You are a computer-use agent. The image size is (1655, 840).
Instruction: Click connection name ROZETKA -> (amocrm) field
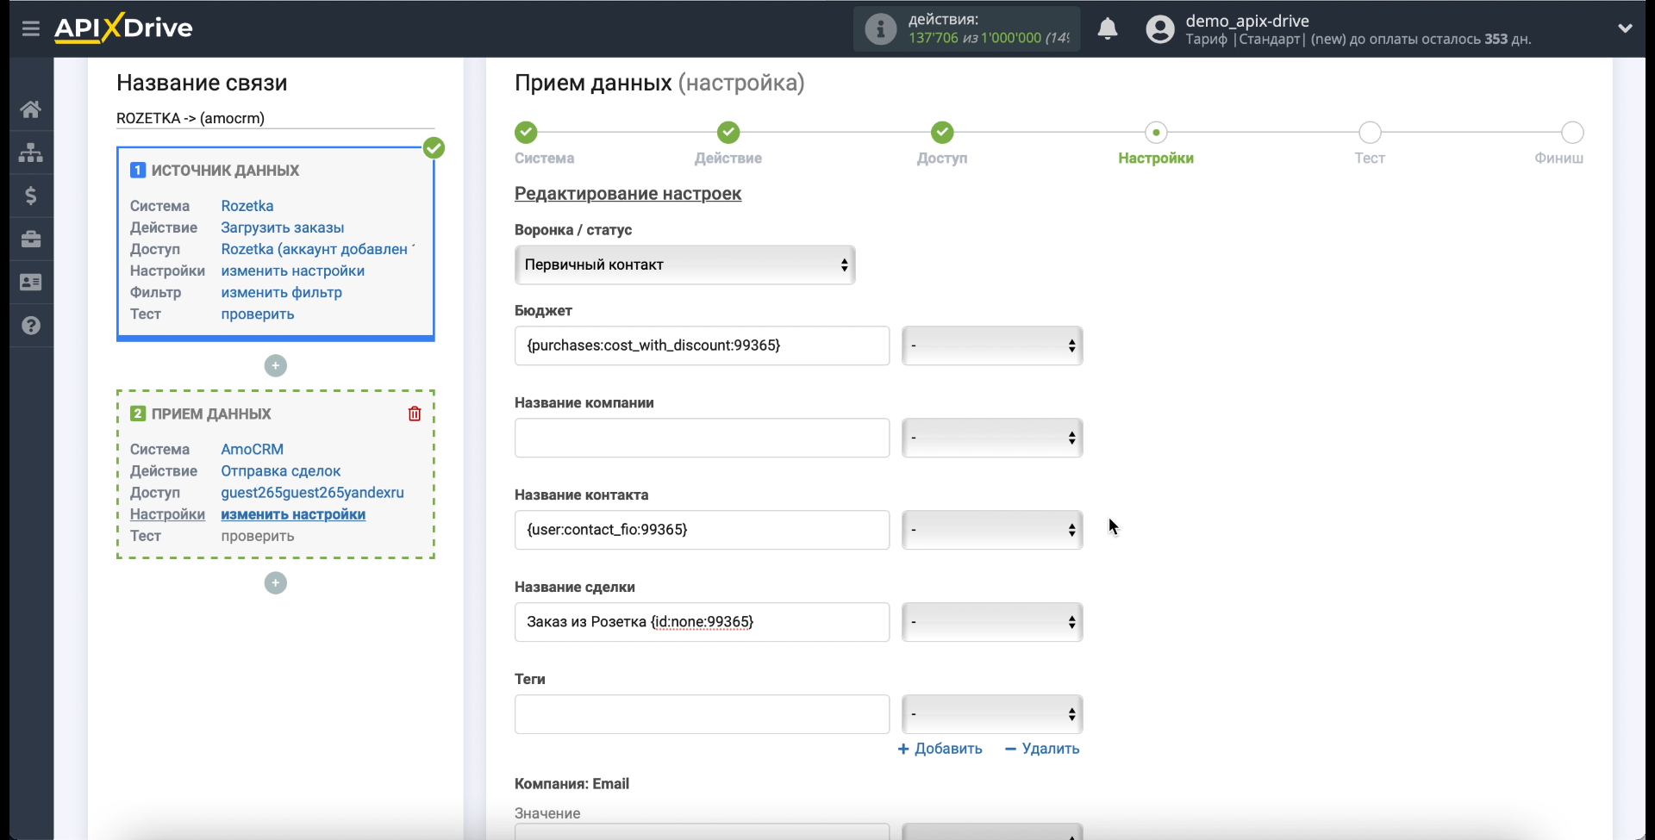coord(276,118)
